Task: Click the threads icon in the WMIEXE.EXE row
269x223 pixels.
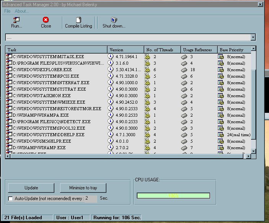Action: click(x=147, y=102)
